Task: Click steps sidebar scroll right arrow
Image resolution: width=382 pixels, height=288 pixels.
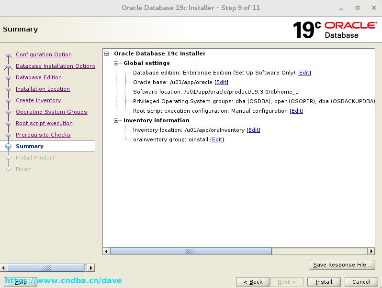Action: click(90, 268)
